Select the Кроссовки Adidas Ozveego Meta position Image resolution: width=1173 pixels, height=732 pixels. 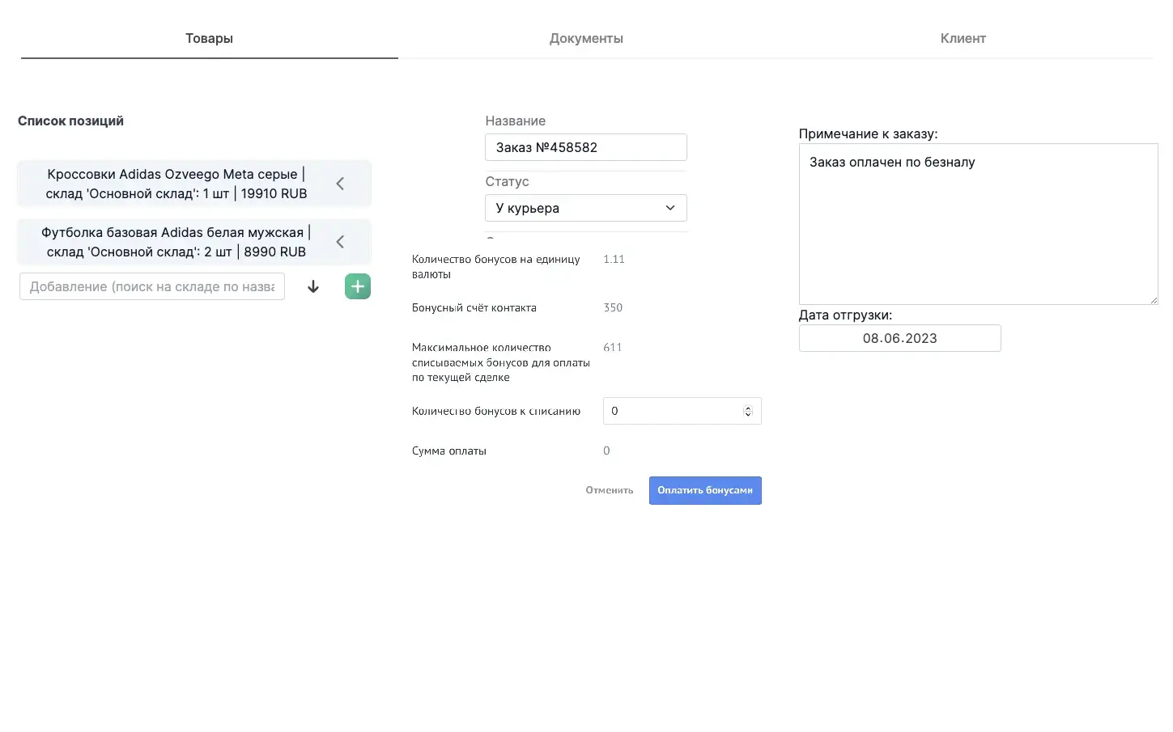pyautogui.click(x=176, y=184)
